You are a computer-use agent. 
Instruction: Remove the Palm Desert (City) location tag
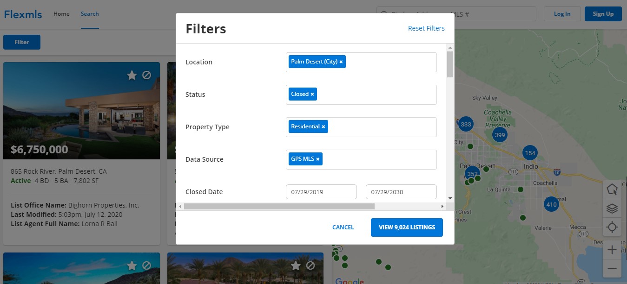pos(341,62)
